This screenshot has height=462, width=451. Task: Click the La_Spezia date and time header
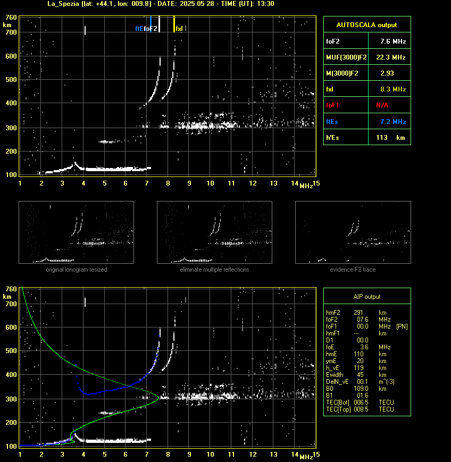tap(161, 4)
